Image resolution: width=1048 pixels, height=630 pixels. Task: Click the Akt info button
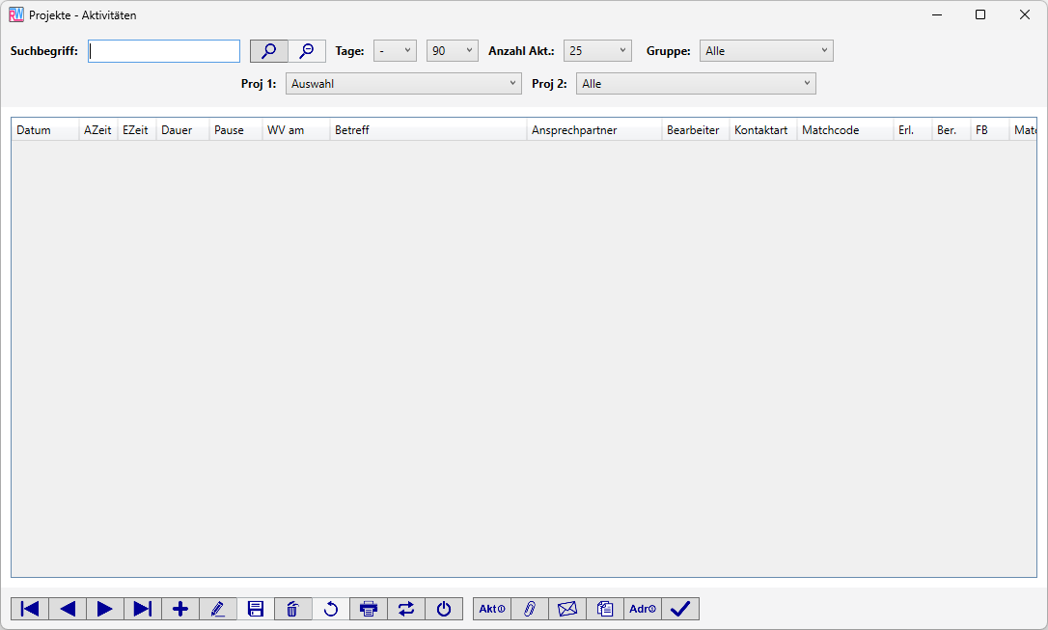[492, 609]
